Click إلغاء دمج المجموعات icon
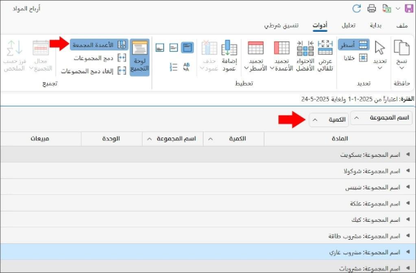 (122, 70)
